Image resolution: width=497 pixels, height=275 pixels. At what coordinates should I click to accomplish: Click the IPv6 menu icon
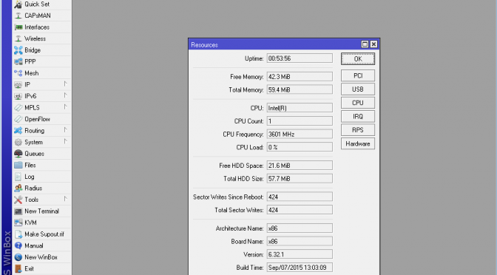(18, 96)
